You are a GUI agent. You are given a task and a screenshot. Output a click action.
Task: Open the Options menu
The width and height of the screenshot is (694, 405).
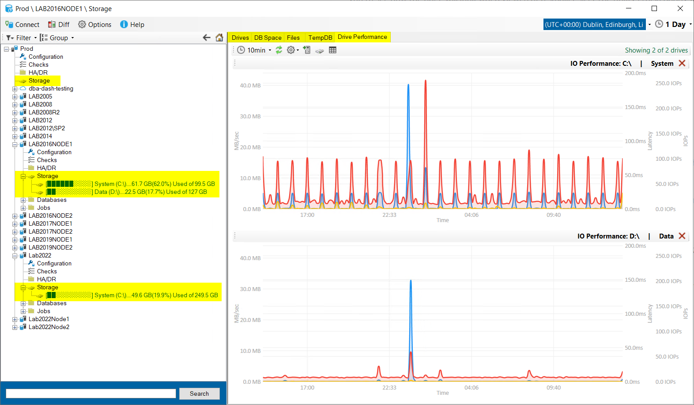[95, 24]
